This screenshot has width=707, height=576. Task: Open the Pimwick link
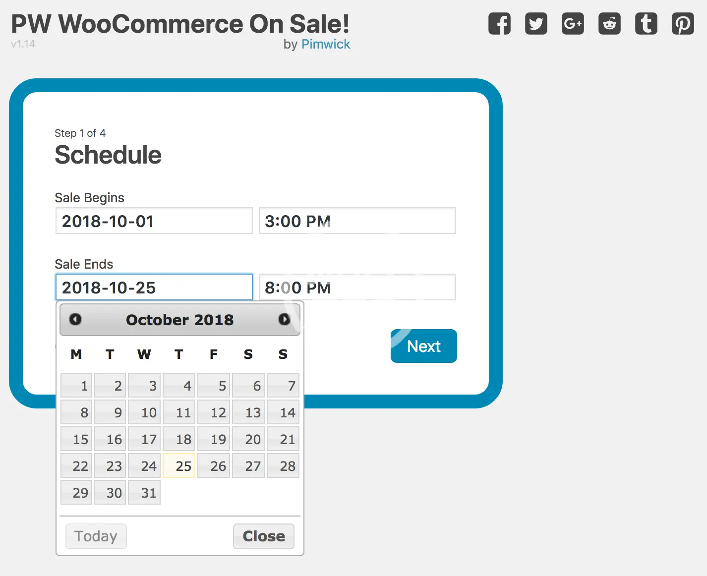(x=326, y=44)
